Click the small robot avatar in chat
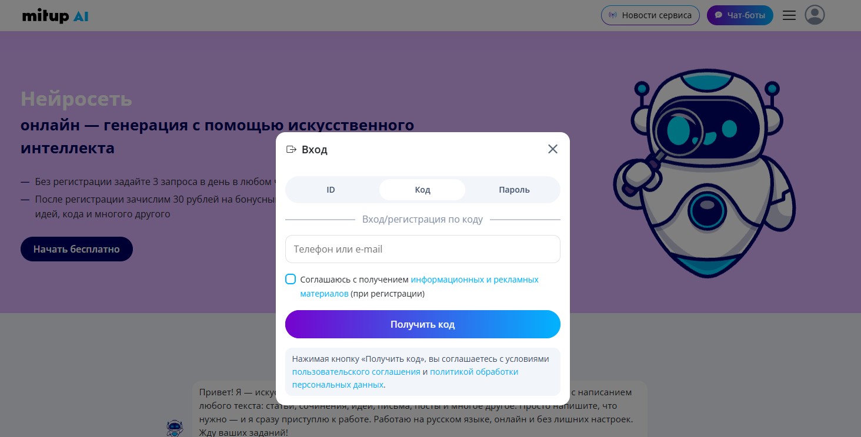Image resolution: width=861 pixels, height=437 pixels. (x=175, y=428)
